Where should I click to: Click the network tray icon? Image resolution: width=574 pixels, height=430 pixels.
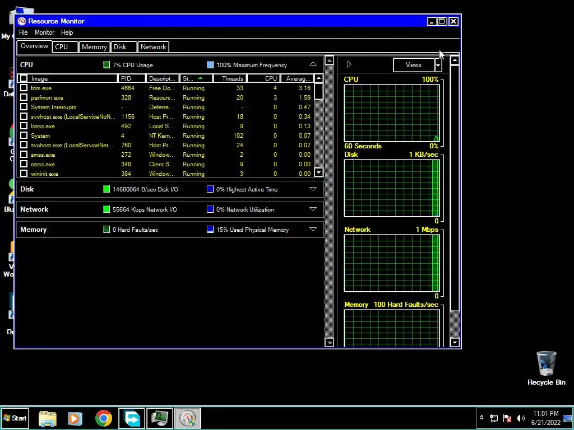tap(494, 418)
